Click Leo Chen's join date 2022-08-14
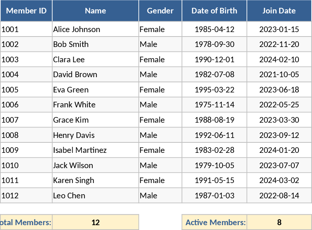The height and width of the screenshot is (230, 312). pos(279,195)
